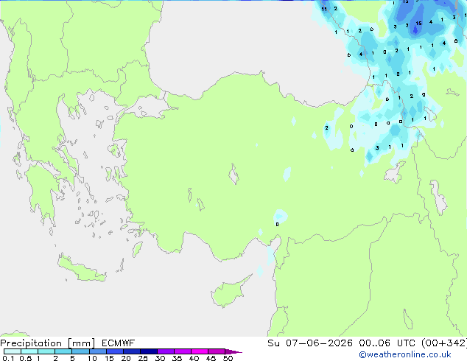Select the 20–25 mm legend color box
The image size is (467, 361).
point(132,351)
